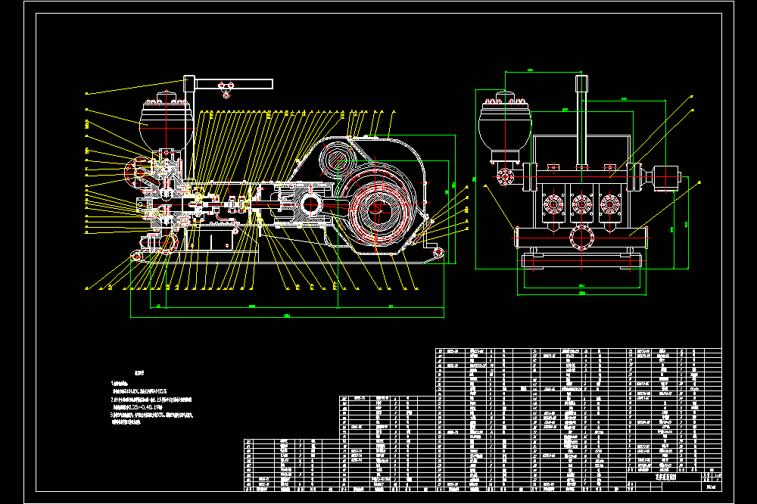Click the rightmost parts list column above the title block
The width and height of the screenshot is (757, 504).
(674, 410)
